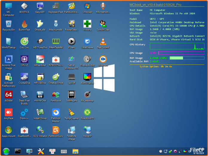Image resolution: width=208 pixels, height=156 pixels.
Task: Open EasyUEFI desktop shortcut
Action: point(40,8)
